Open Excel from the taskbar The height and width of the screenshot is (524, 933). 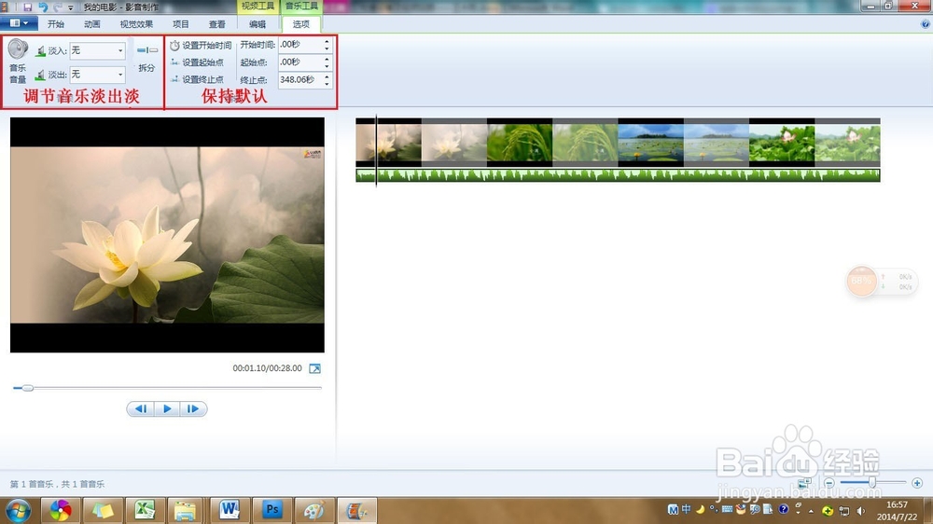point(145,510)
